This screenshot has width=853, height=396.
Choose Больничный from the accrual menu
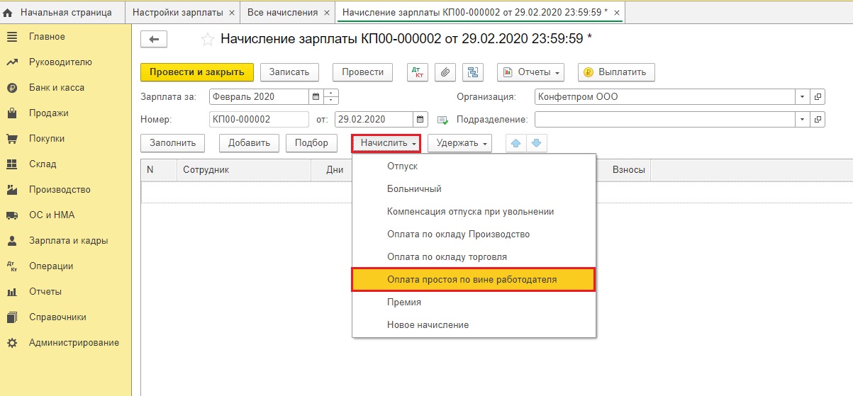pos(414,189)
